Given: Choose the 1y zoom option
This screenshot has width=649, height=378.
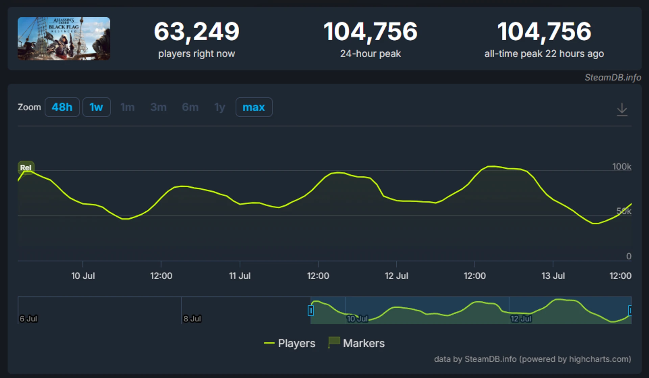Looking at the screenshot, I should pos(220,107).
